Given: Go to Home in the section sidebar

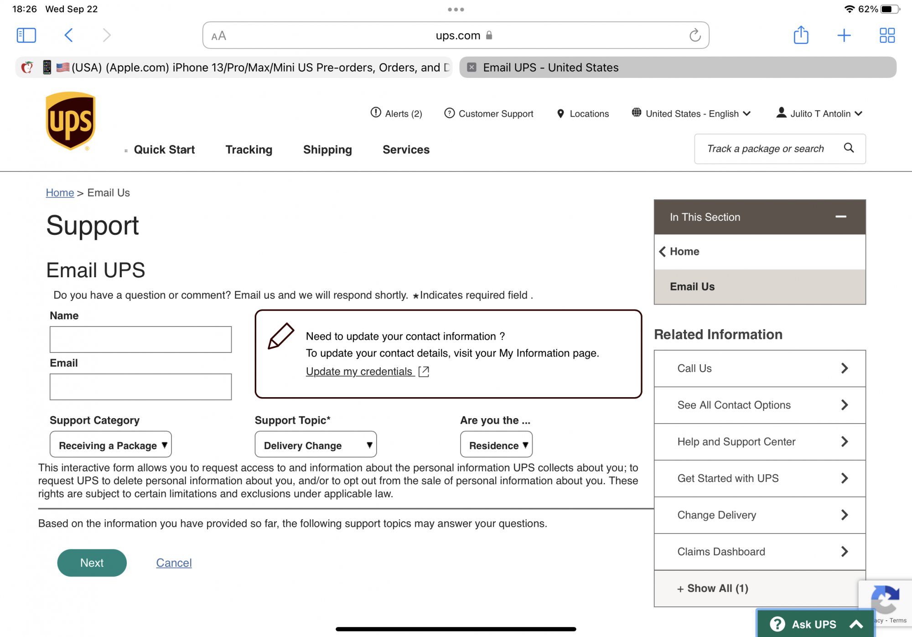Looking at the screenshot, I should pyautogui.click(x=760, y=252).
